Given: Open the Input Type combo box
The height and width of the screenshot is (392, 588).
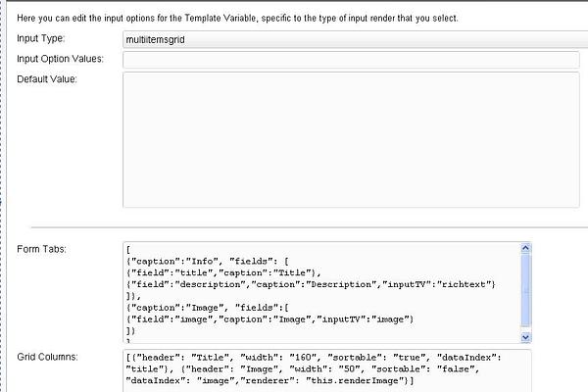Looking at the screenshot, I should coord(355,39).
